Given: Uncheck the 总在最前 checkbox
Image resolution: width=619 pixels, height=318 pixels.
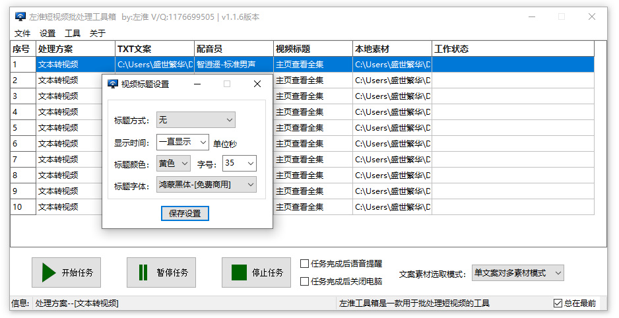Looking at the screenshot, I should (558, 303).
